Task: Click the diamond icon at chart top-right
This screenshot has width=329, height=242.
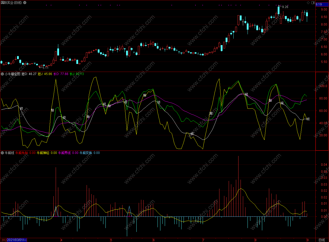Action: coord(308,3)
